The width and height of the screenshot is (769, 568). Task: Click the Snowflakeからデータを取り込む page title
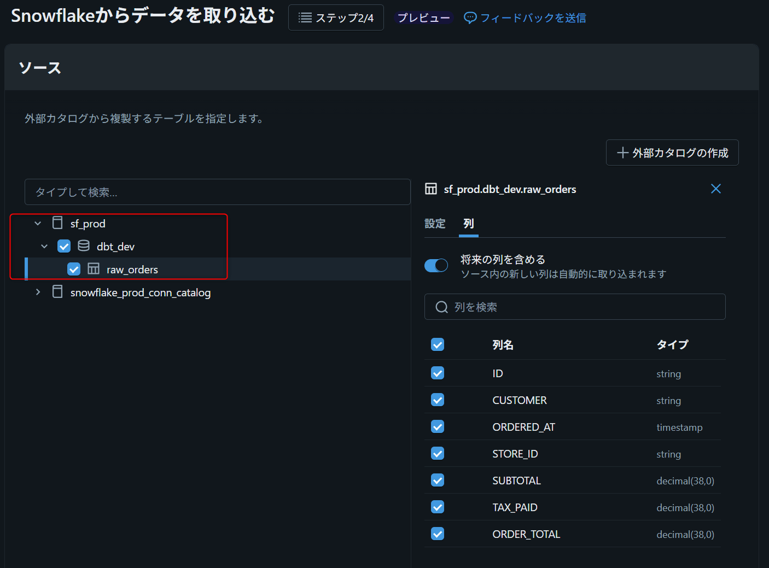(x=143, y=16)
